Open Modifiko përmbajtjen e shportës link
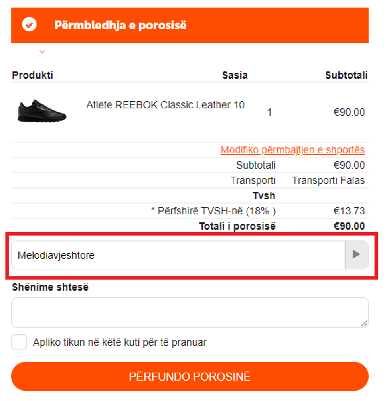Screen dimensions: 391x401 292,150
